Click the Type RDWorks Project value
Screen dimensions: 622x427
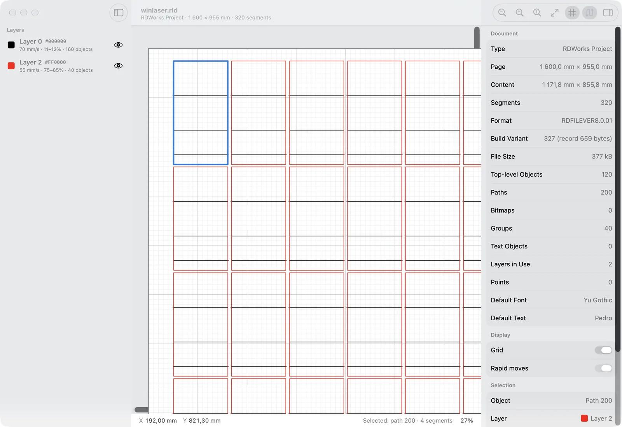tap(587, 49)
